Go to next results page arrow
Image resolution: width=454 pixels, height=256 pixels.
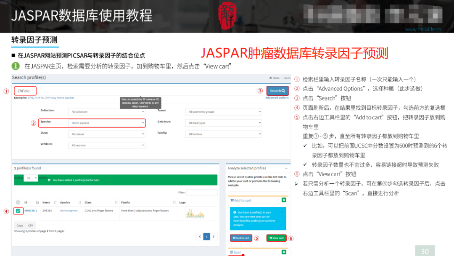pyautogui.click(x=214, y=237)
